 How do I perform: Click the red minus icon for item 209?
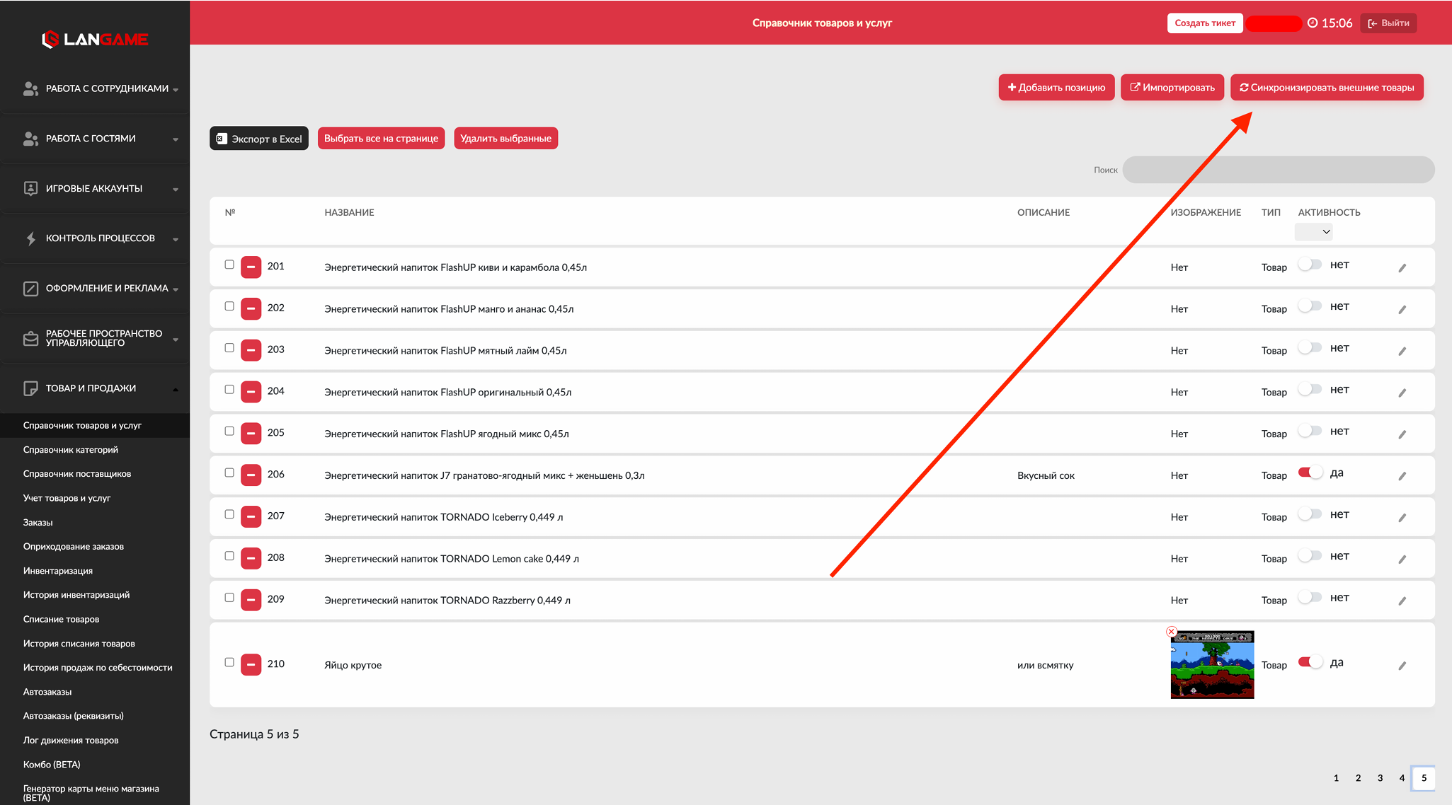(251, 600)
